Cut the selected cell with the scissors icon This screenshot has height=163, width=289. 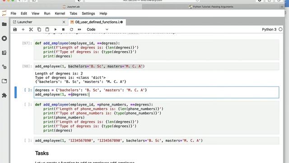31,29
